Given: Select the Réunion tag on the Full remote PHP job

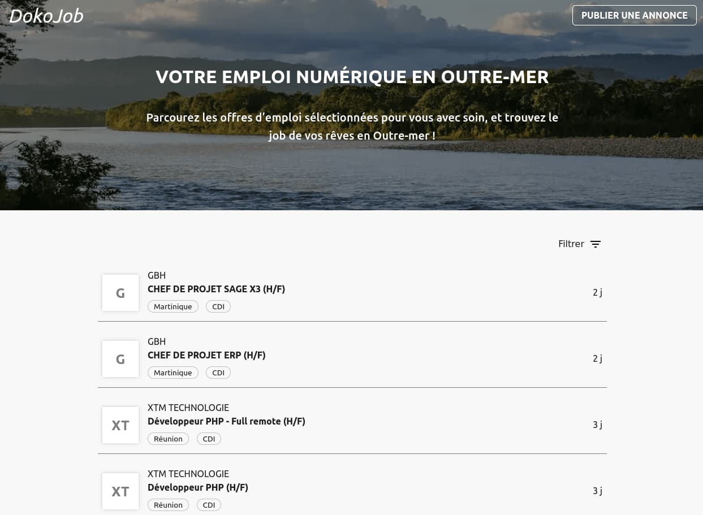Looking at the screenshot, I should point(168,439).
